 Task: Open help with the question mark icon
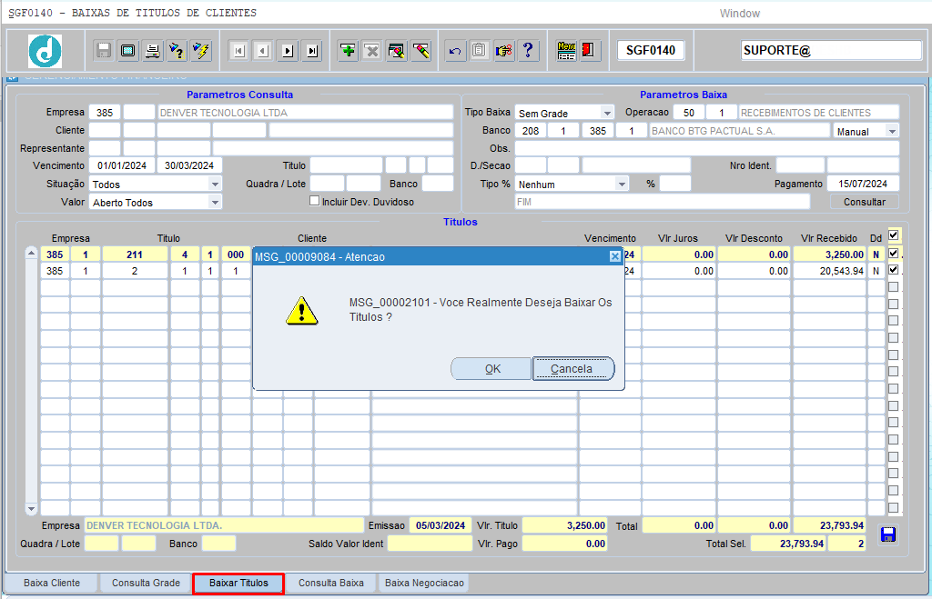[x=528, y=51]
